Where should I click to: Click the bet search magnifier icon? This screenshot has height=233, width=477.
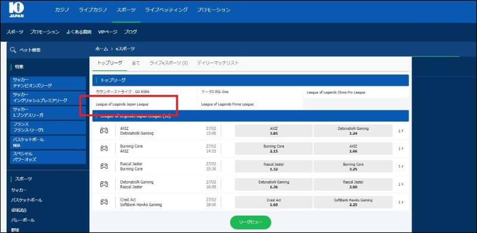[13, 50]
